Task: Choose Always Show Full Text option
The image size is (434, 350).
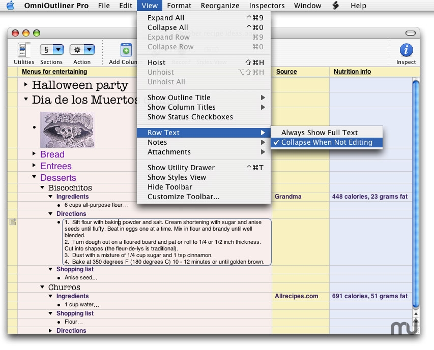Action: click(x=319, y=133)
